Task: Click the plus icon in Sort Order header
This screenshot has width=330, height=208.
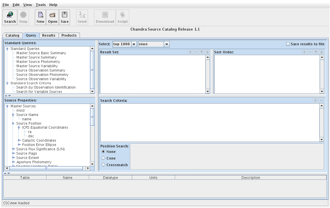Action: (x=304, y=52)
